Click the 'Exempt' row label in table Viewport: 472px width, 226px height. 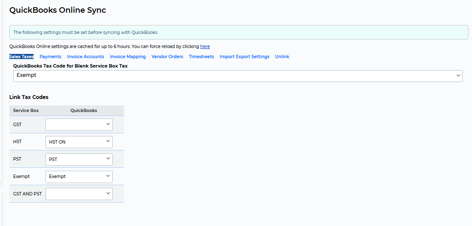click(21, 176)
